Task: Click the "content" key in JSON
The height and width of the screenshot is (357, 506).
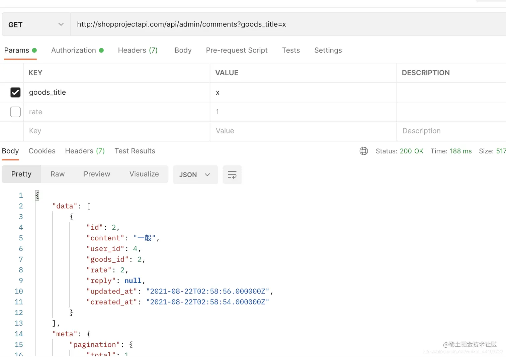Action: tap(105, 238)
